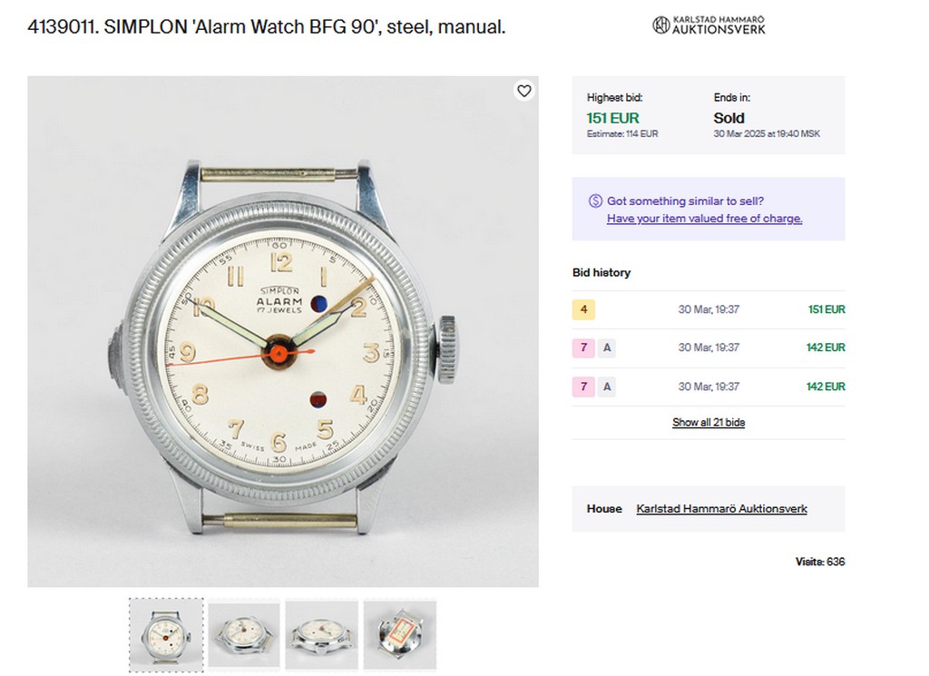Click the pink bidder 7 badge in the second bid row
This screenshot has width=929, height=676.
point(583,348)
